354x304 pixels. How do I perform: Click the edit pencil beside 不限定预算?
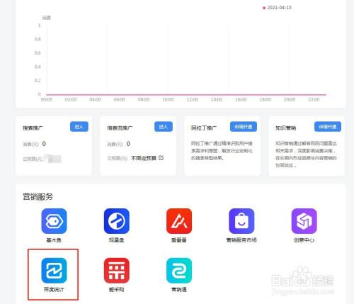tap(161, 157)
